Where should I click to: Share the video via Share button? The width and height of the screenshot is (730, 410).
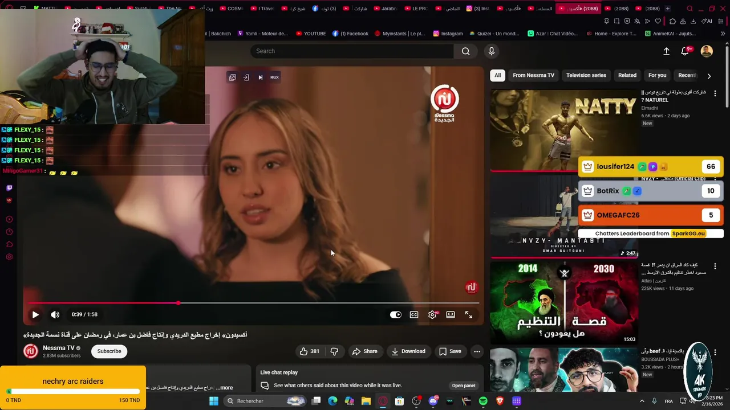(364, 351)
